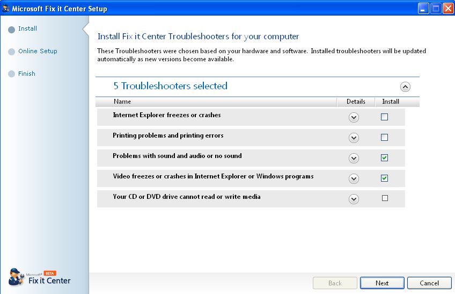Uncheck Video freezes or crashes checkbox
Screen dimensions: 455x294
[x=384, y=178]
